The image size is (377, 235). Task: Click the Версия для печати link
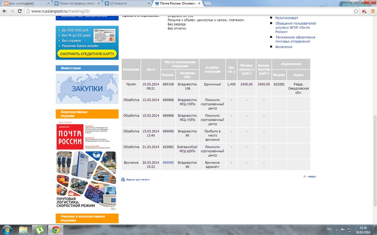coord(138,180)
